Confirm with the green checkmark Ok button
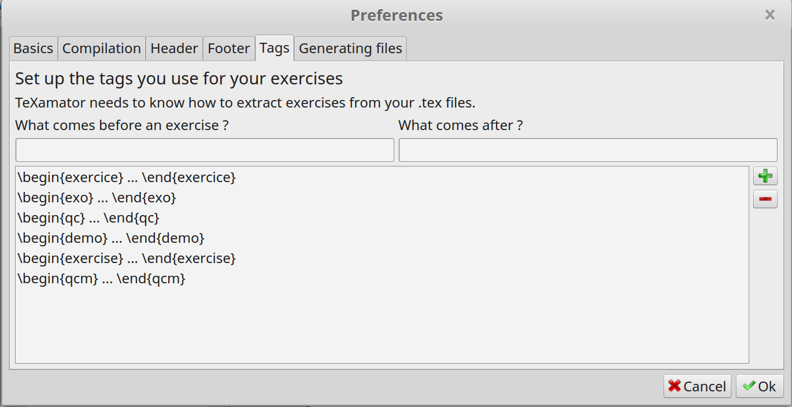The width and height of the screenshot is (792, 407). 760,386
